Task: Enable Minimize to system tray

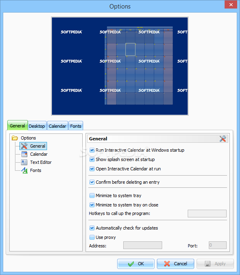Action: (92, 196)
